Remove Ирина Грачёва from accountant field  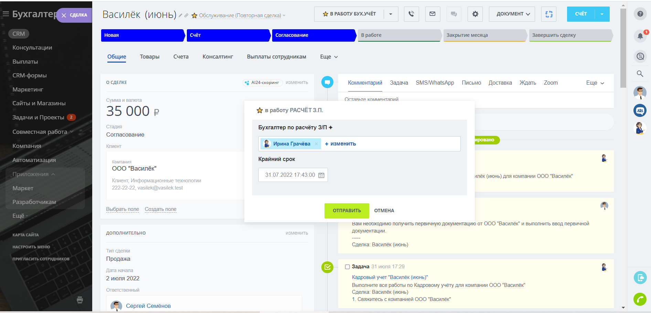pyautogui.click(x=316, y=144)
